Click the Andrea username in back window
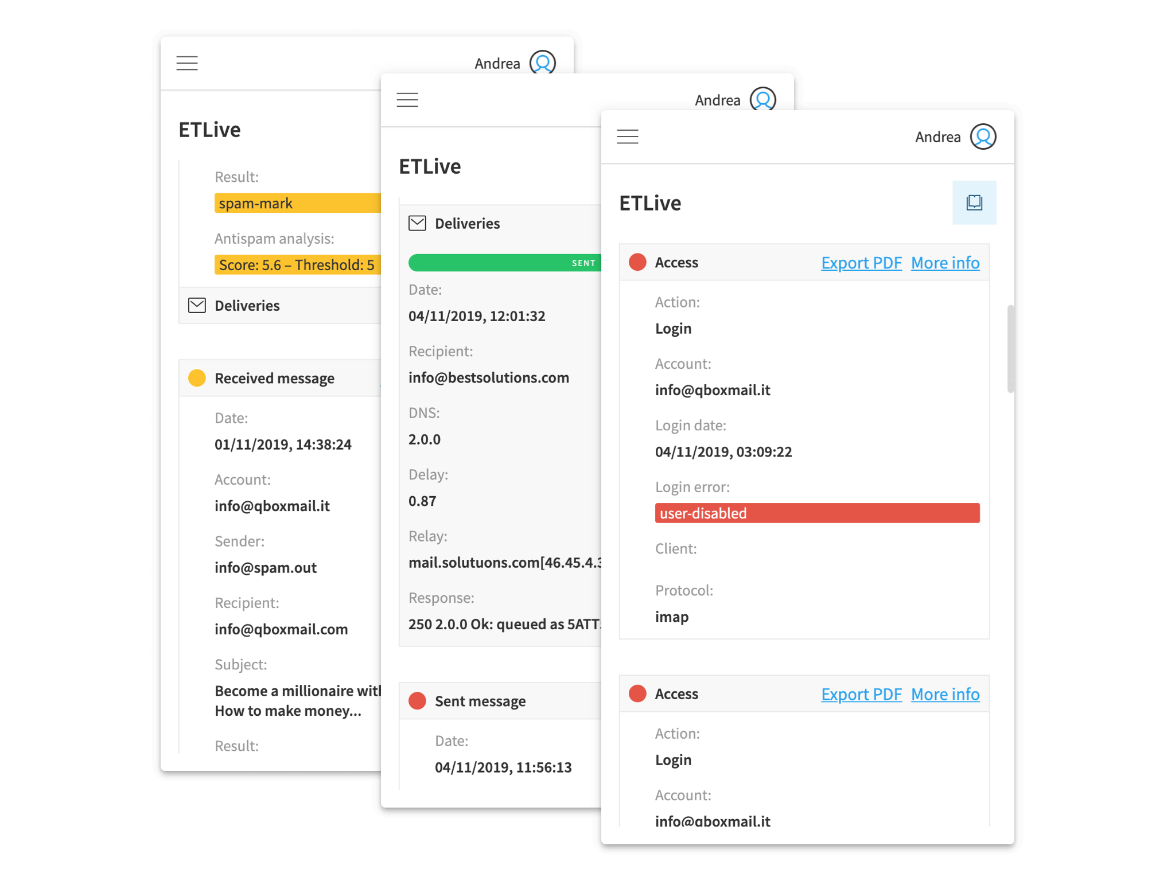 497,64
